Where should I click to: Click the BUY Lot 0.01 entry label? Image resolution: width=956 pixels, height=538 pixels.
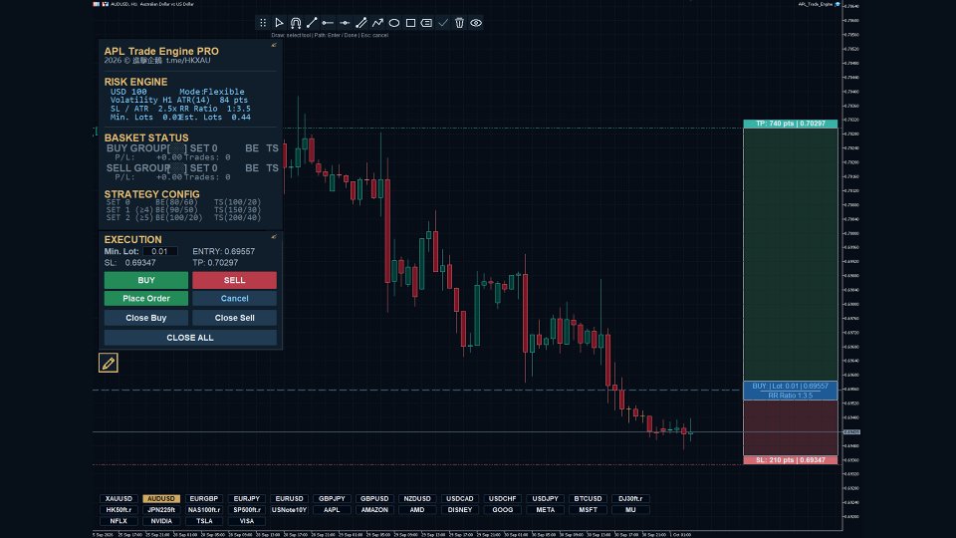790,387
